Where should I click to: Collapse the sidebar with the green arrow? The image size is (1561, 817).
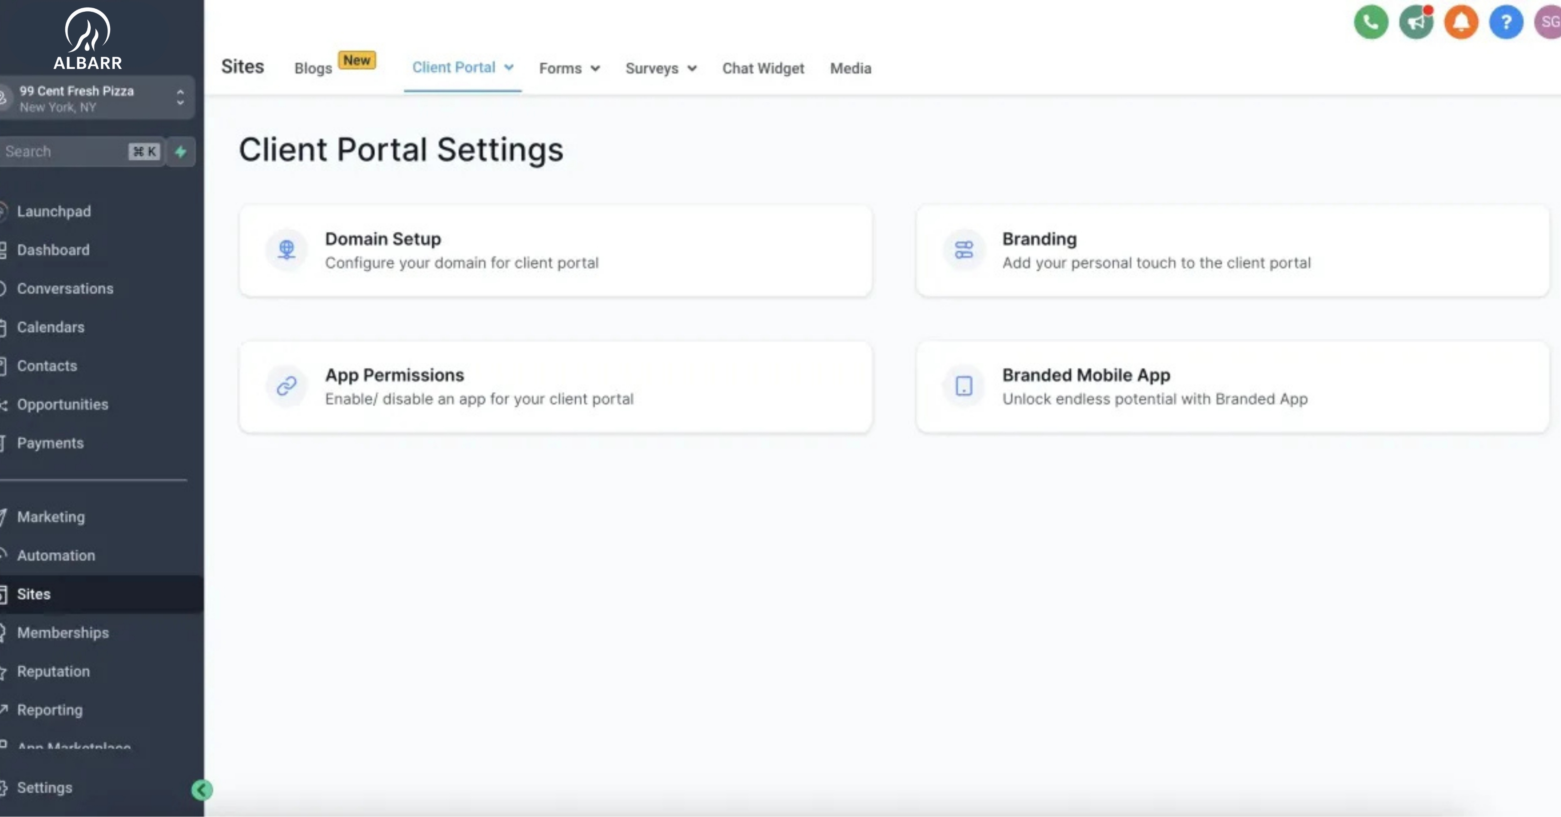202,790
